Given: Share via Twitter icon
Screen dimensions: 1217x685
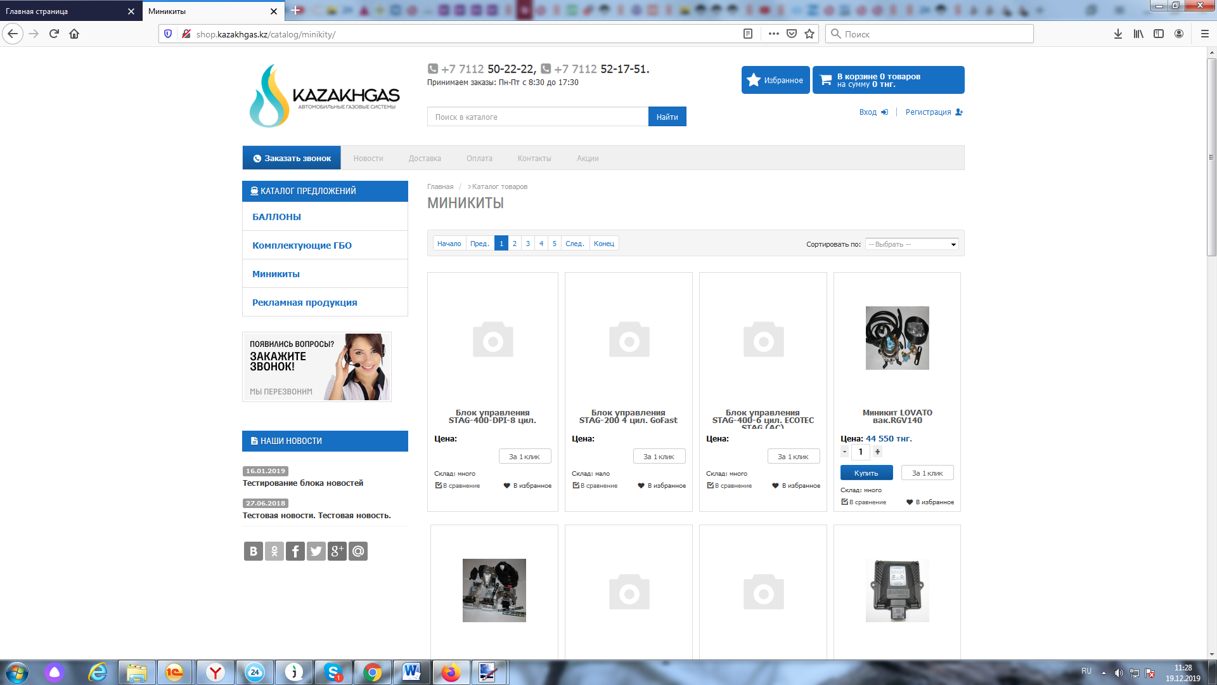Looking at the screenshot, I should [x=316, y=551].
